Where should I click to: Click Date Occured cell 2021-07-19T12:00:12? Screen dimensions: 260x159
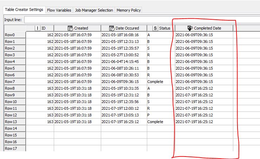[x=124, y=108]
